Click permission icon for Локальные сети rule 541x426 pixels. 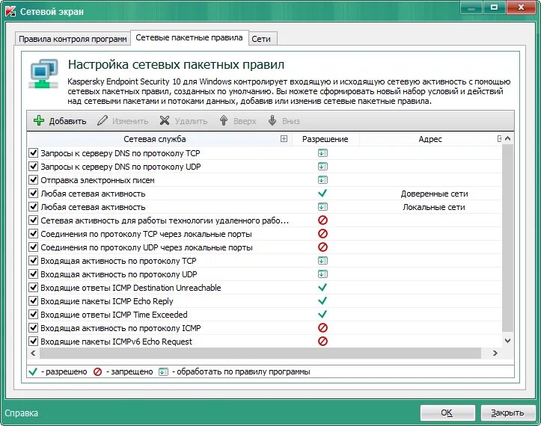[x=323, y=207]
